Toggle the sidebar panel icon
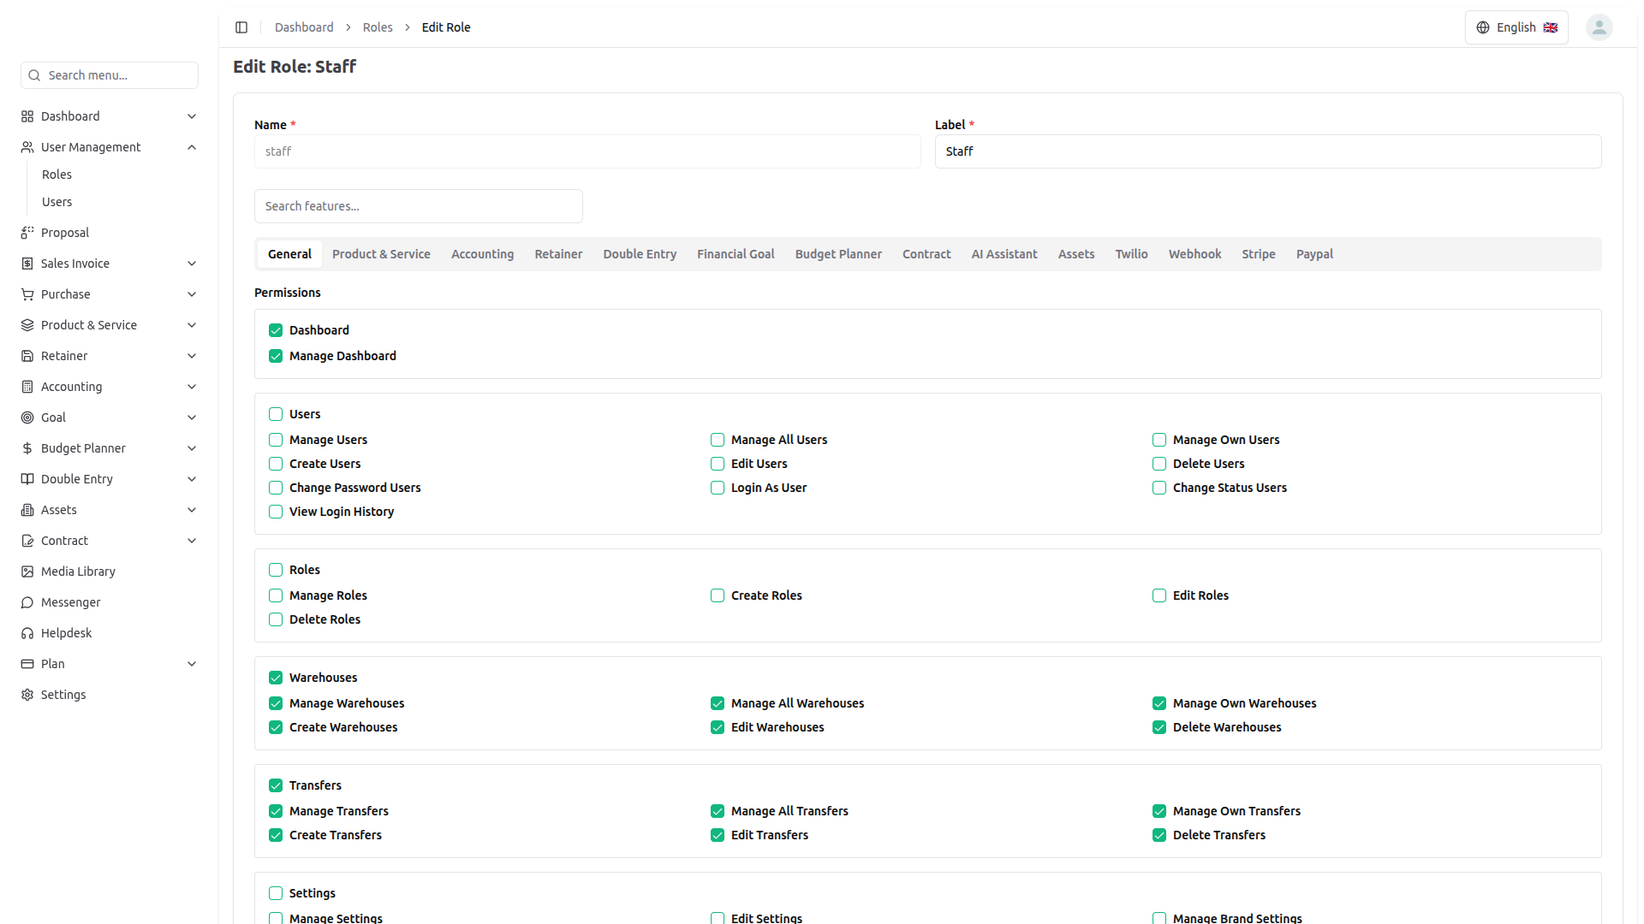Screen dimensions: 1644x924 [x=241, y=27]
